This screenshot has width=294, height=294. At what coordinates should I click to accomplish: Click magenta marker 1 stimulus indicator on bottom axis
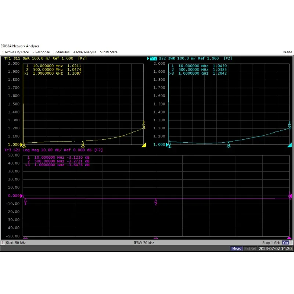click(25, 238)
